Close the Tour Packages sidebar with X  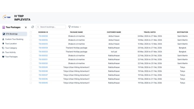(26, 27)
